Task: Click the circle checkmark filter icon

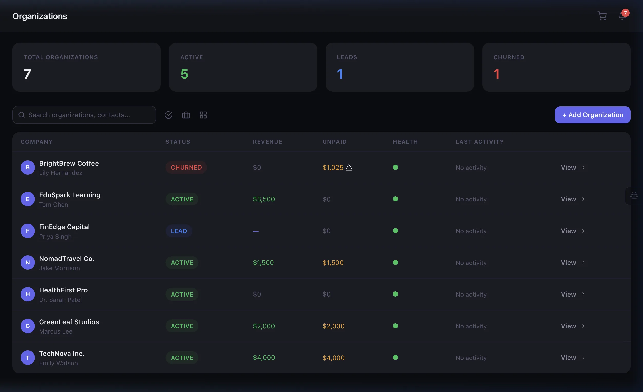Action: coord(168,115)
